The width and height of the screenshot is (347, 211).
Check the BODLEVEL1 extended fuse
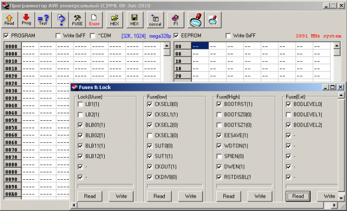(289, 114)
